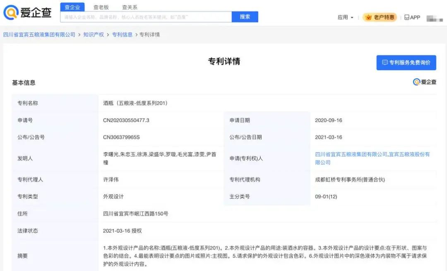Switch to the 查关系 tab
447x271 pixels.
pos(130,7)
